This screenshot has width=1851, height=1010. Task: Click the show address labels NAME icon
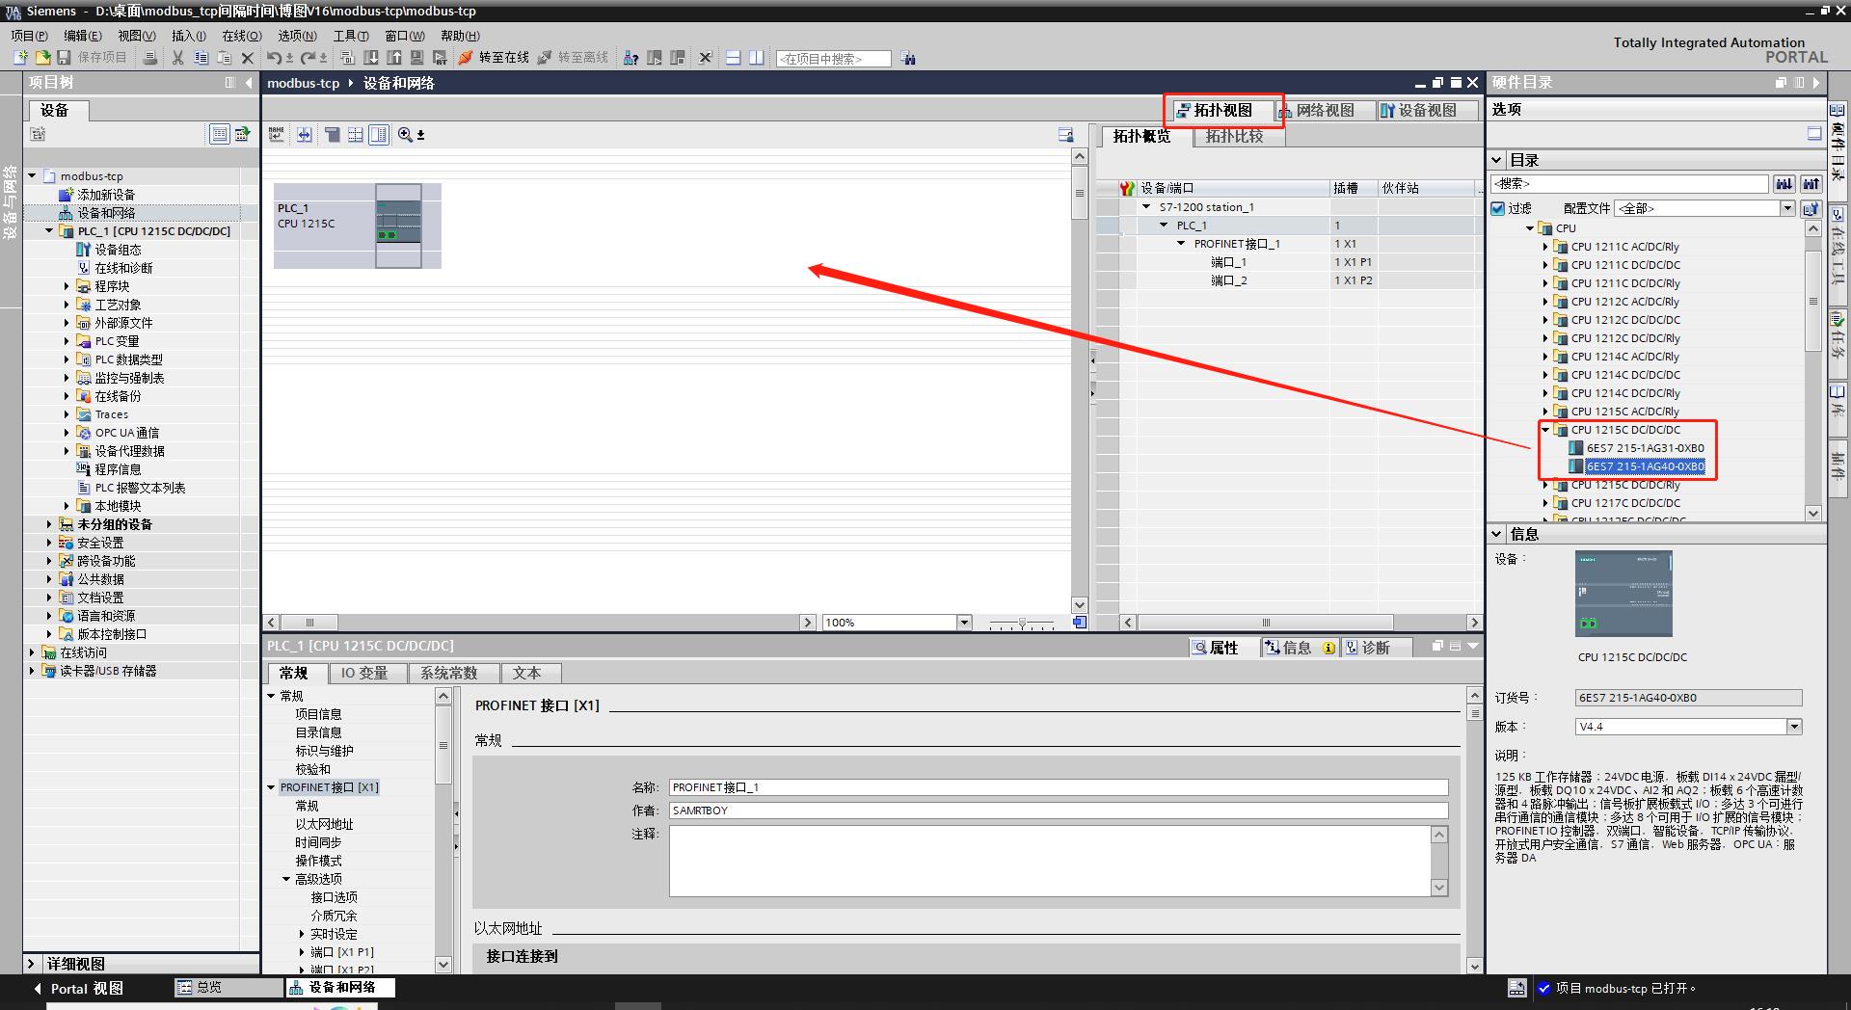[x=277, y=135]
